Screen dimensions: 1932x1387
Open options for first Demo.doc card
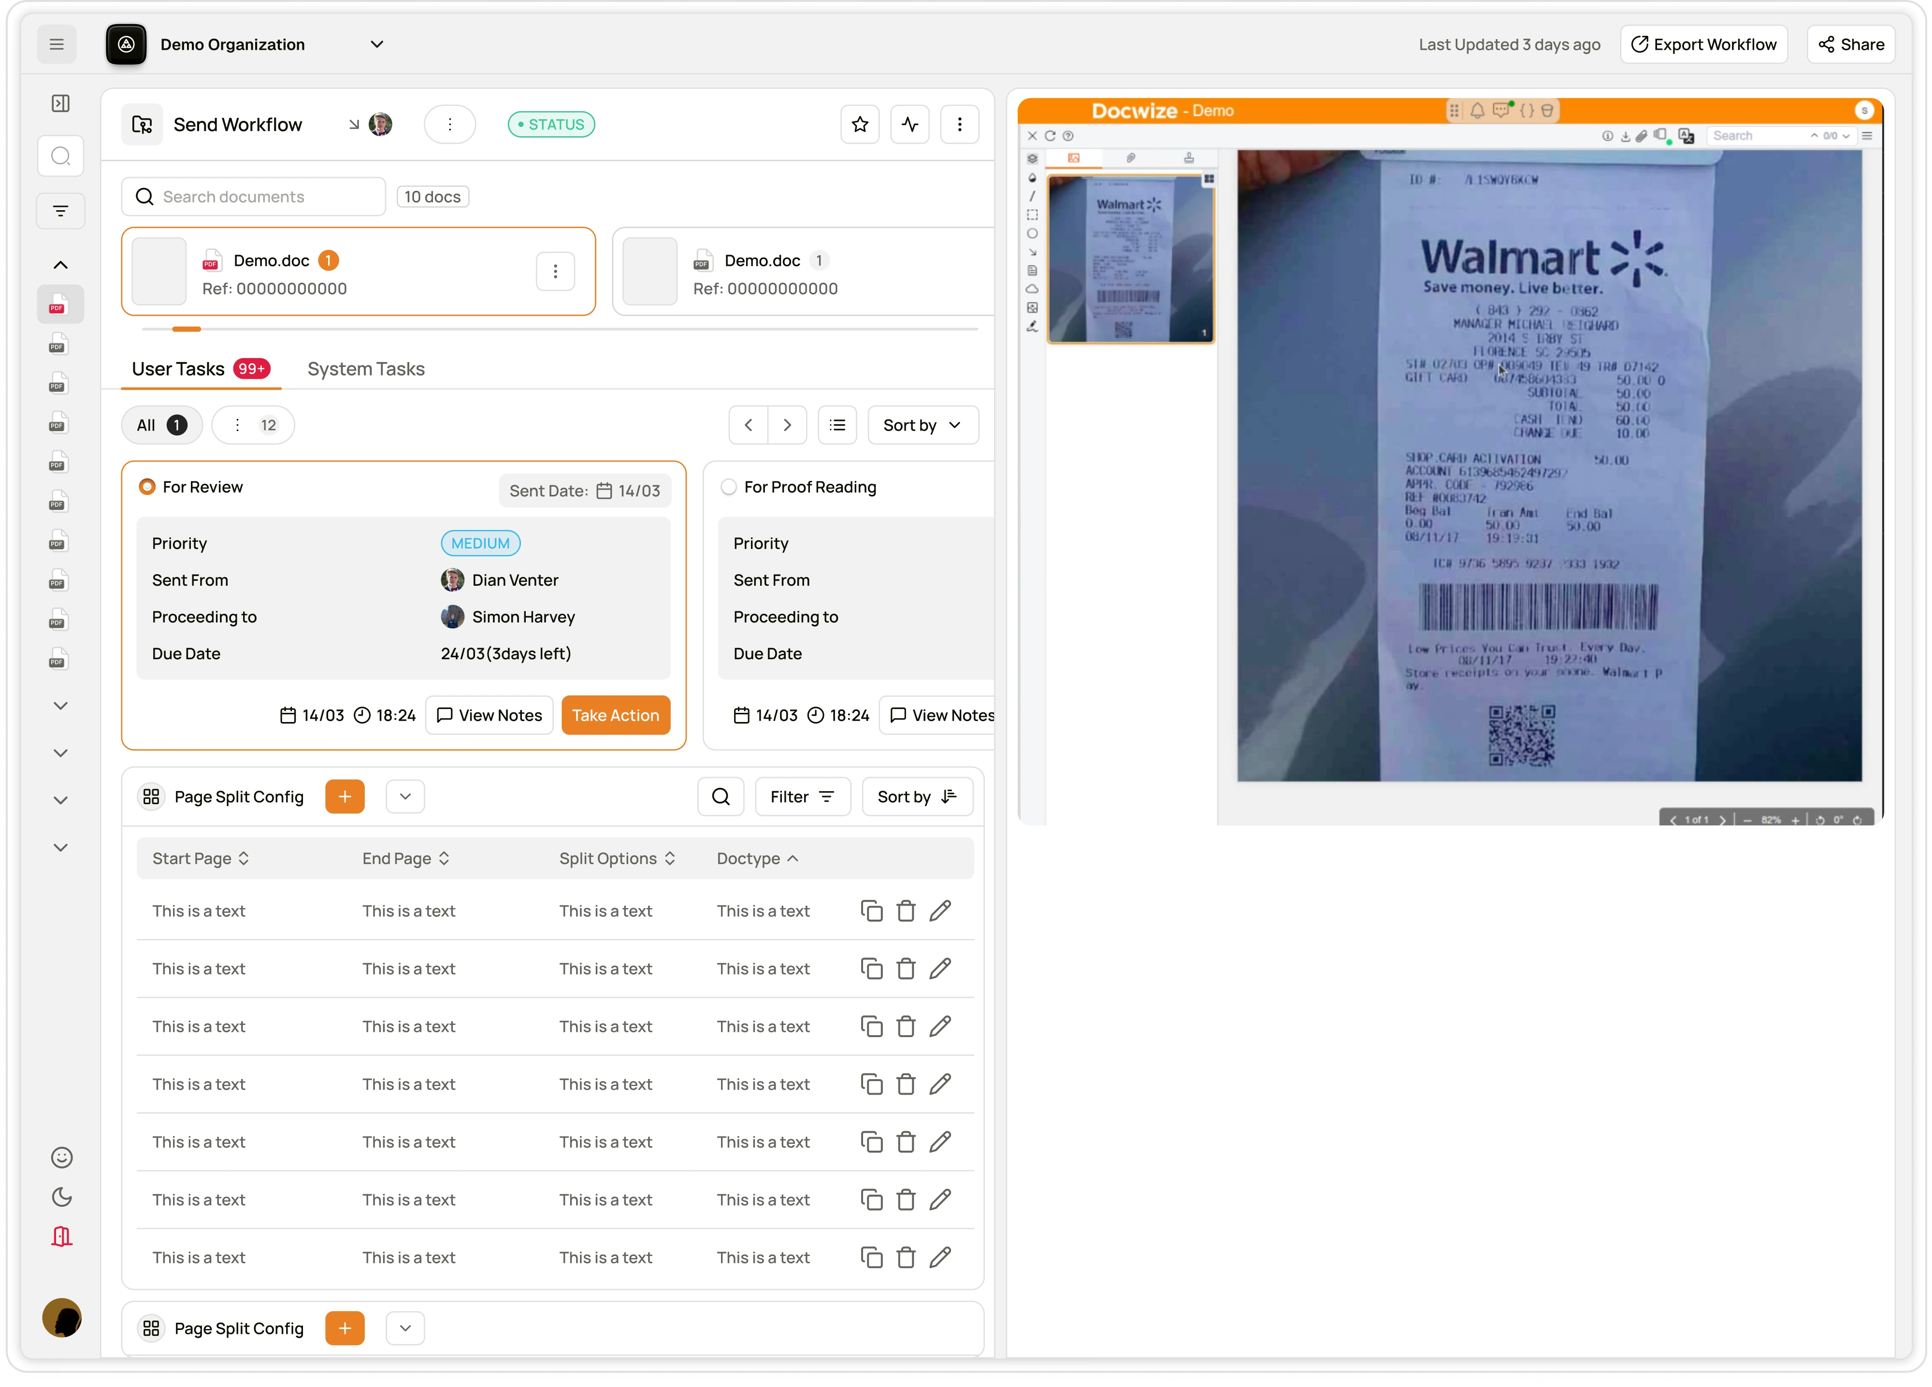[x=555, y=271]
